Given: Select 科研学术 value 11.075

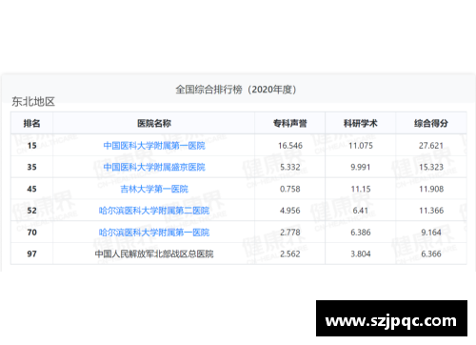Looking at the screenshot, I should (361, 146).
